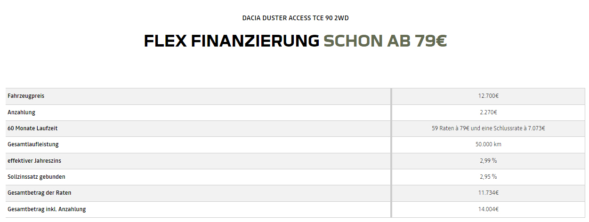This screenshot has height=222, width=589.
Task: Select the Anzahlung row label
Action: [x=21, y=112]
